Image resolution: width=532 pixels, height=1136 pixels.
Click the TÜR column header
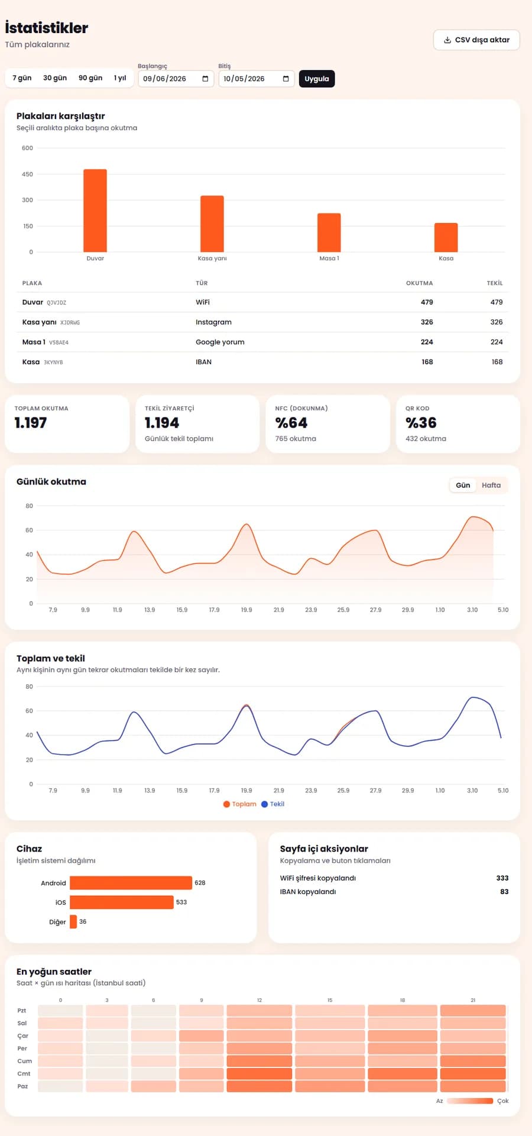tap(202, 283)
